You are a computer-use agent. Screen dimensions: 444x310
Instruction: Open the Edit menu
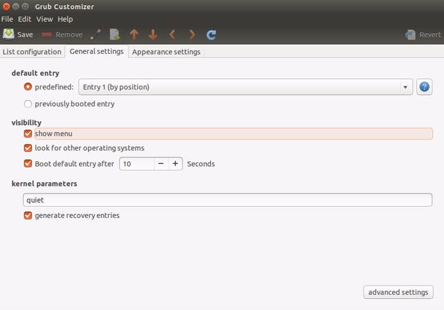pyautogui.click(x=24, y=19)
